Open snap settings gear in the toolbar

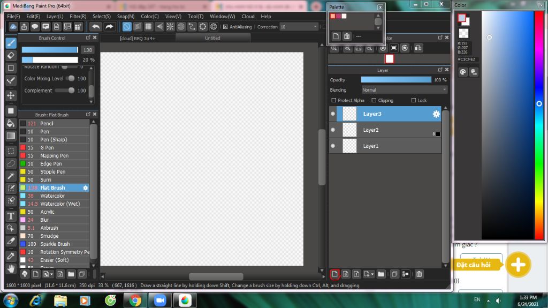click(x=214, y=27)
